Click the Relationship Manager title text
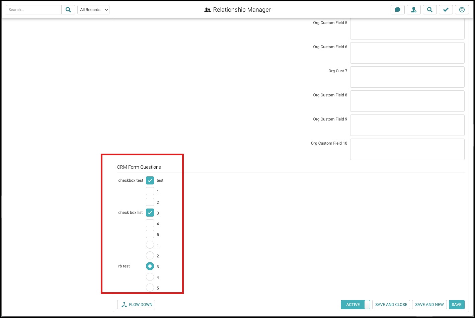 242,10
